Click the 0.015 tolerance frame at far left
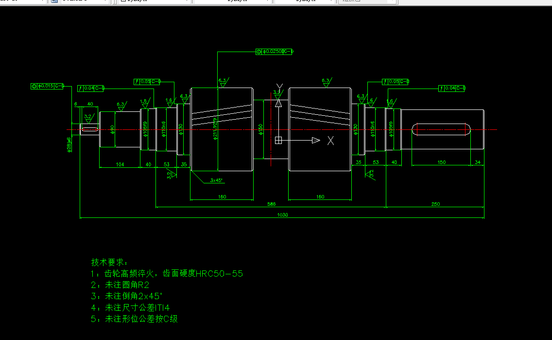552x340 pixels. click(x=46, y=86)
